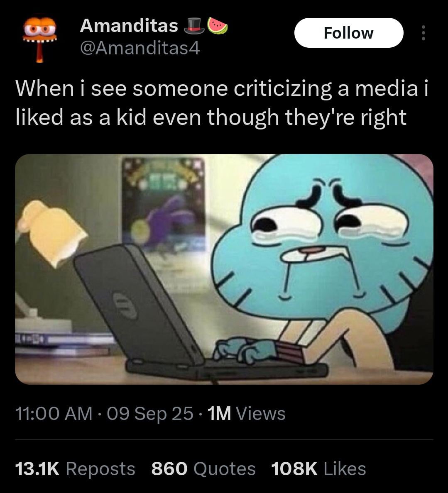Click the top hat emoji beside Amanditas
Screen dimensions: 448x493
coord(194,26)
